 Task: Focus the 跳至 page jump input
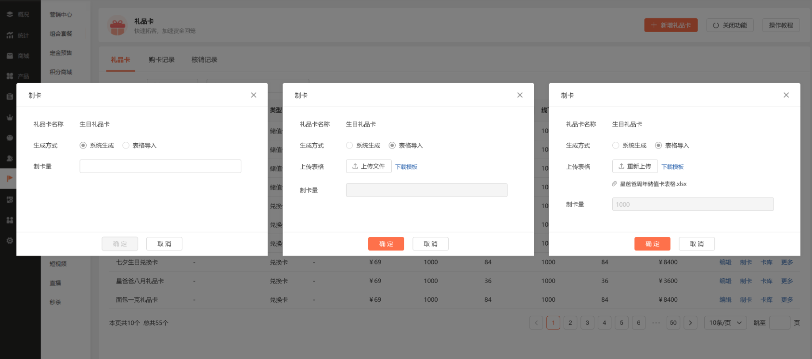[779, 323]
